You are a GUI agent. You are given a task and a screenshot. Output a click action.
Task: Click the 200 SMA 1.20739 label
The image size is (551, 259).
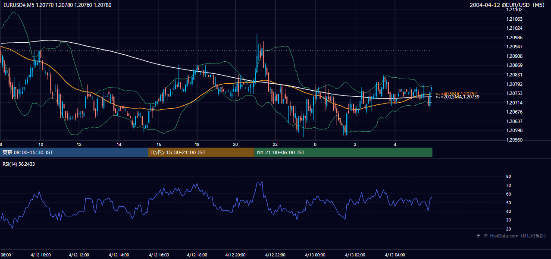(x=457, y=97)
